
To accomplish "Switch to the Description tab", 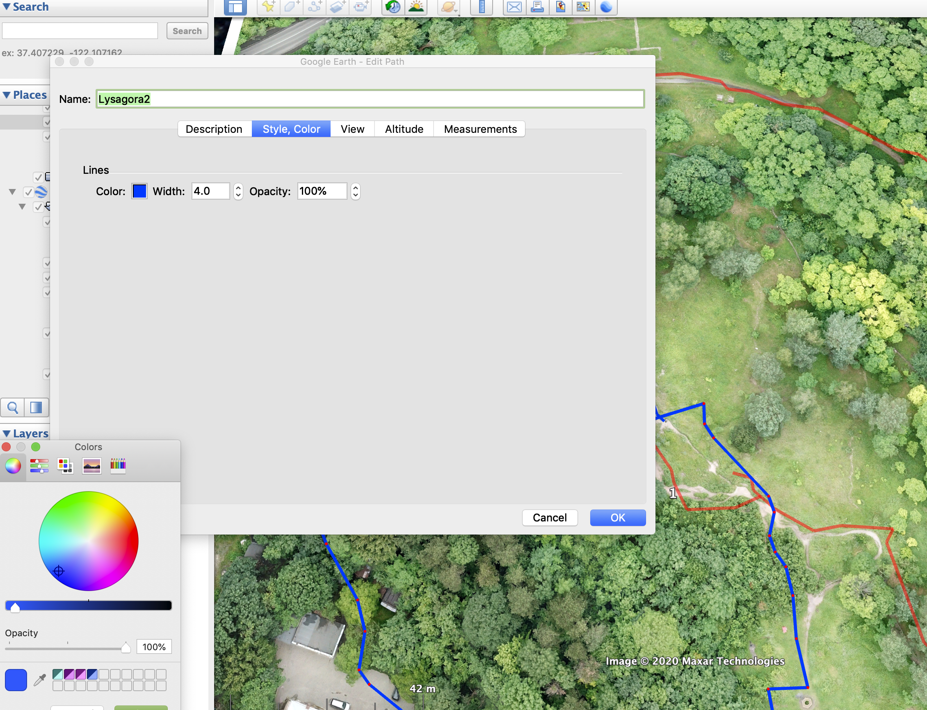I will pyautogui.click(x=215, y=129).
